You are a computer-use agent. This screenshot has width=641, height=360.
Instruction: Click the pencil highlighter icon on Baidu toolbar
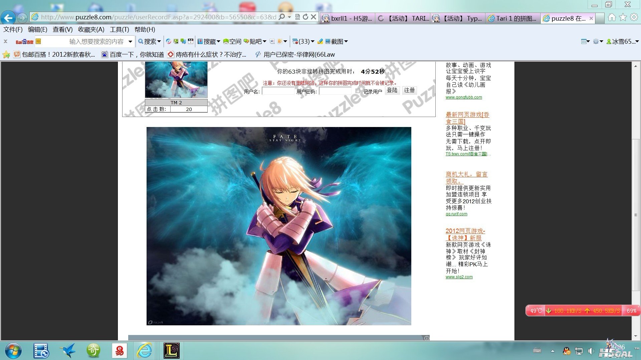320,41
